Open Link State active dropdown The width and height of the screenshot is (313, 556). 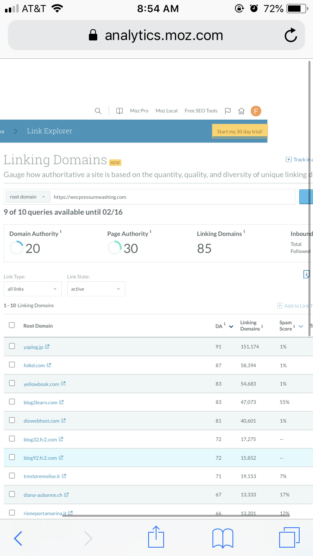coord(96,289)
